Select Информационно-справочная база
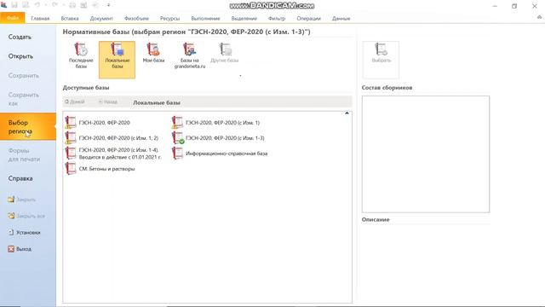The width and height of the screenshot is (545, 307). click(x=220, y=153)
